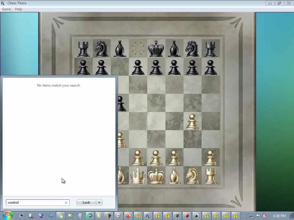Open the Action Center flag icon
Image resolution: width=294 pixels, height=220 pixels.
[258, 216]
